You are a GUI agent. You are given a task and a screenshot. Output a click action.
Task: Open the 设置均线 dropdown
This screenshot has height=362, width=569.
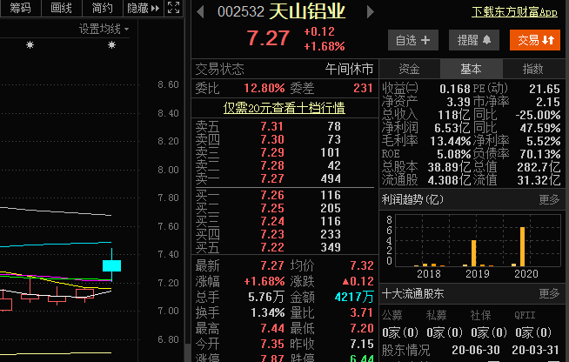point(104,29)
